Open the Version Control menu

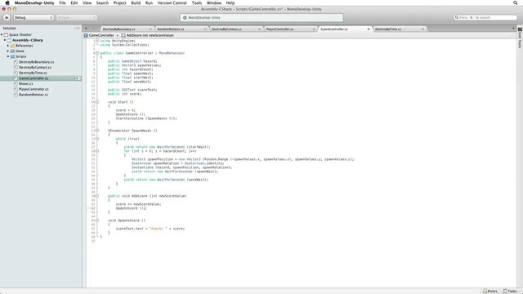point(172,2)
